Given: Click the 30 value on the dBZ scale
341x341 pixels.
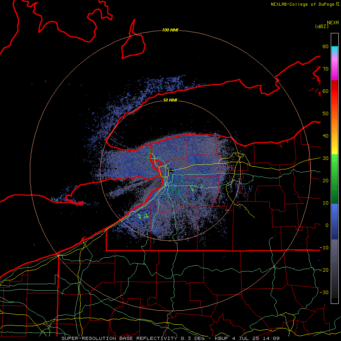Looking at the screenshot, I should point(325,158).
